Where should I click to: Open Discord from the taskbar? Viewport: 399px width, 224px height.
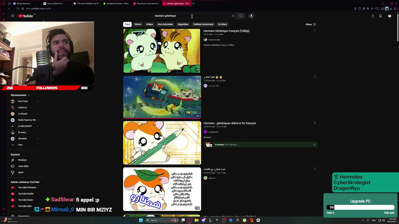click(x=204, y=220)
